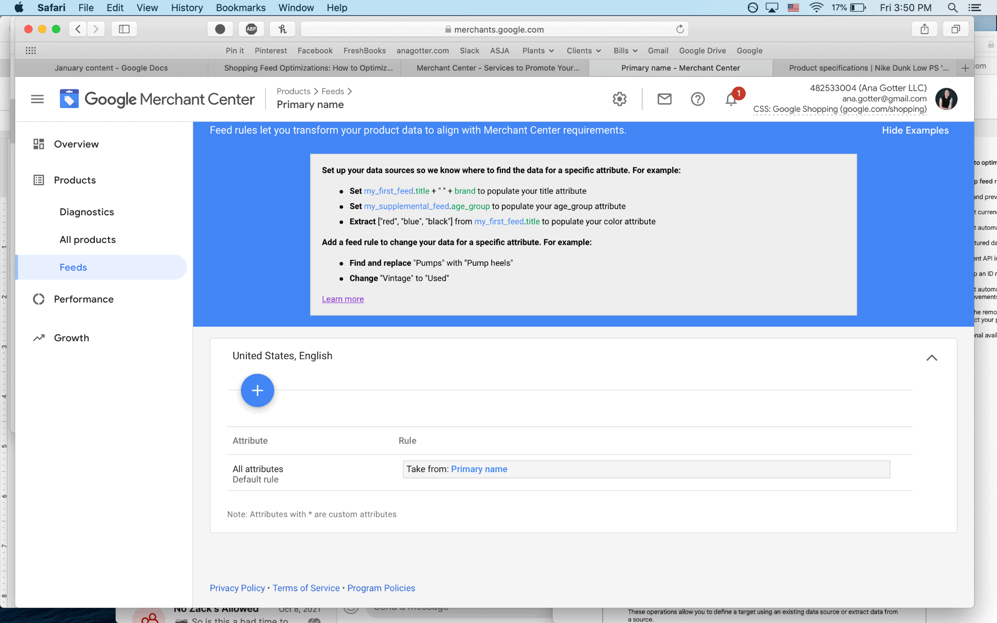997x623 pixels.
Task: Open the Learn more link
Action: 343,299
